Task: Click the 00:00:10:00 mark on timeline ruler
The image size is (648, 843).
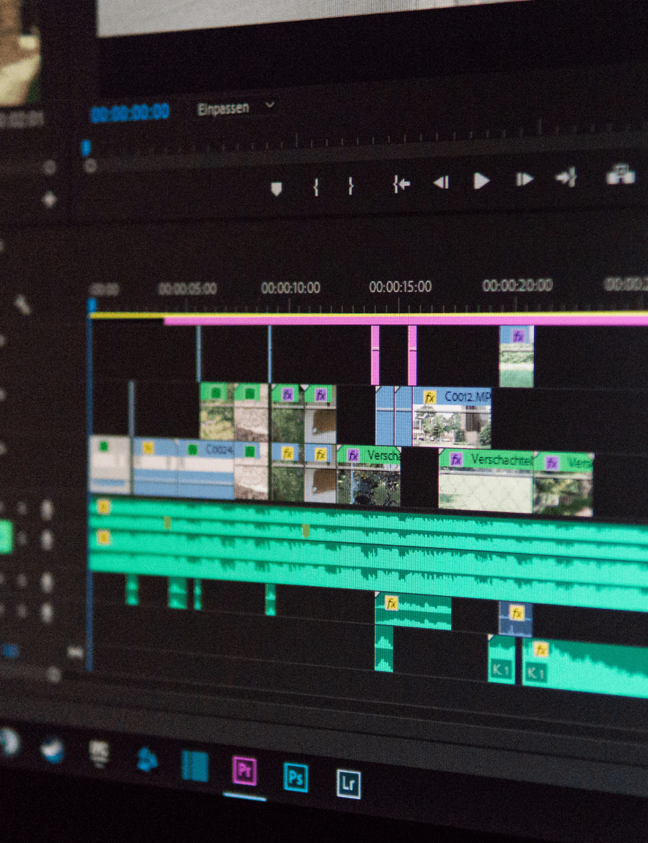Action: point(290,288)
